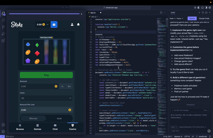Viewport: 213px width, 138px height.
Task: Switch betting mode to Auto
Action: (59, 118)
